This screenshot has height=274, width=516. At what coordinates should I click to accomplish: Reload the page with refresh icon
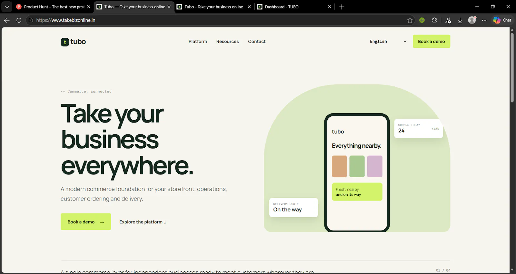coord(19,20)
